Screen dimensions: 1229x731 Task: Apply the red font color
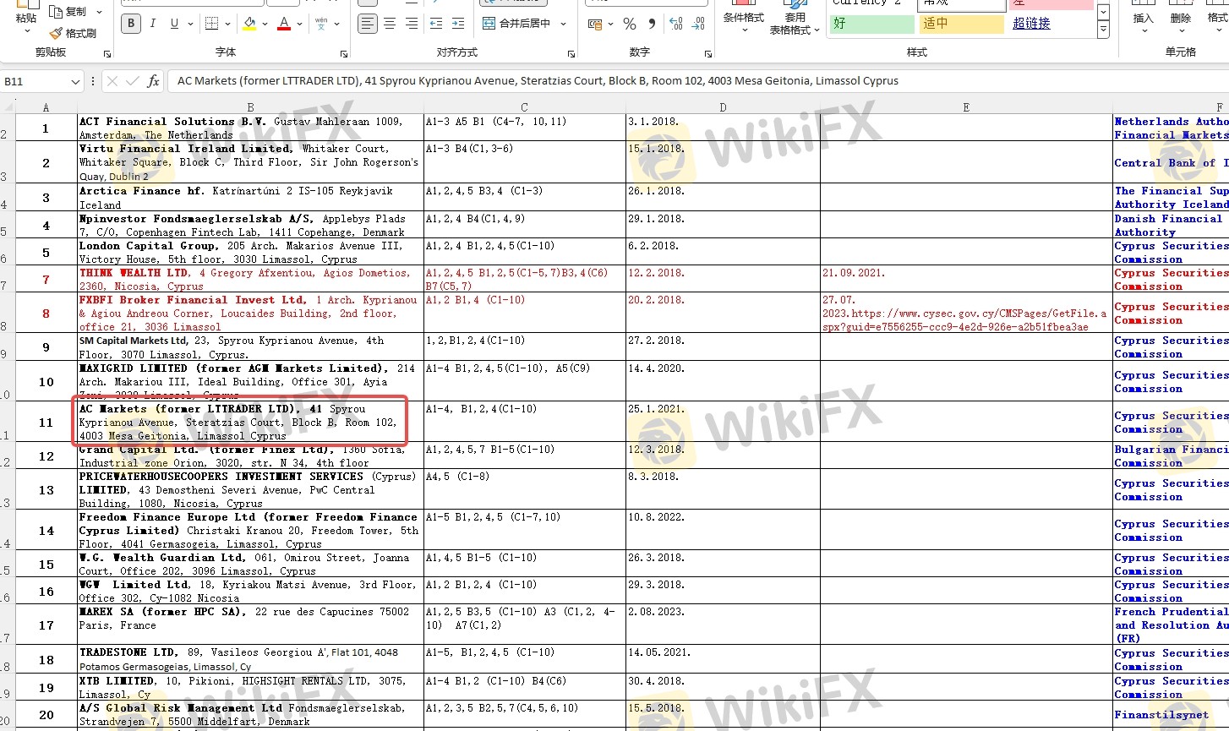[284, 24]
